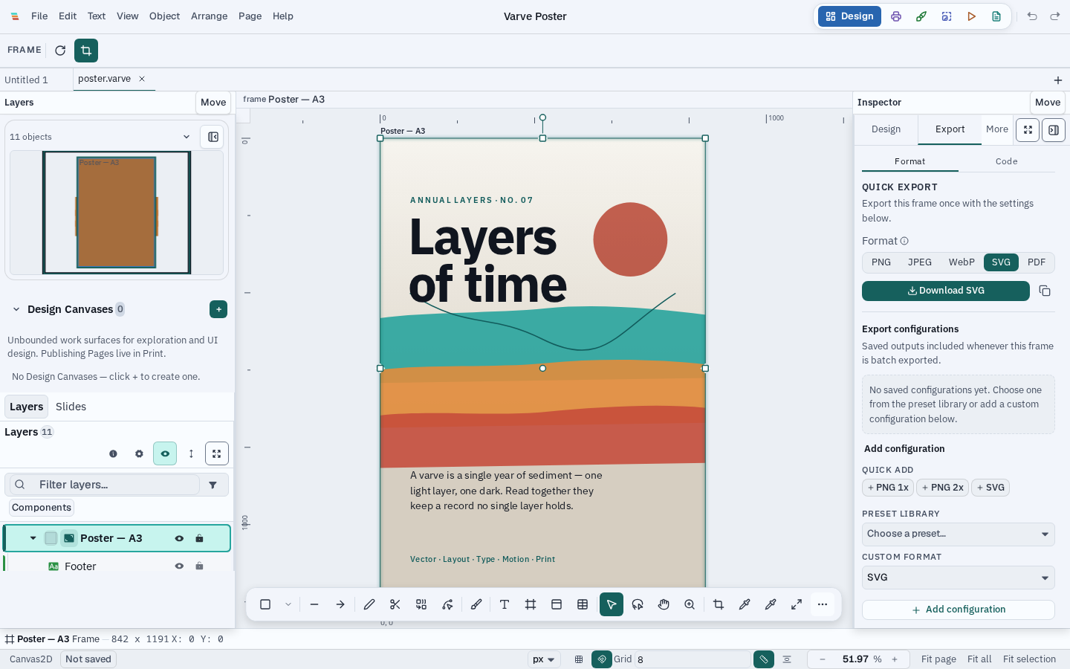
Task: Open the Object menu
Action: [x=164, y=16]
